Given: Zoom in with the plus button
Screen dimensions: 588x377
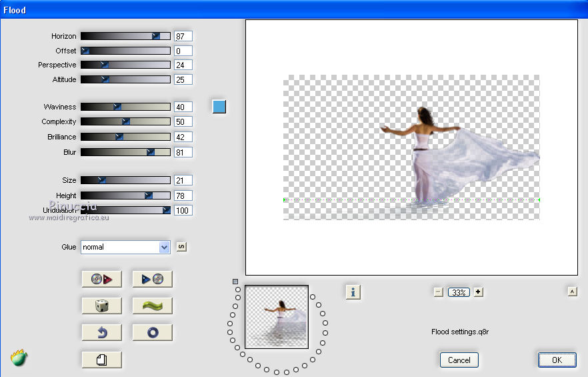Looking at the screenshot, I should (478, 292).
